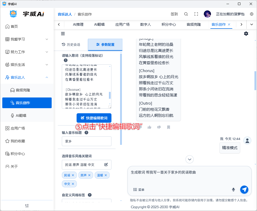Click the thumbs-down icon under lyrics
Image resolution: width=257 pixels, height=211 pixels.
click(159, 127)
